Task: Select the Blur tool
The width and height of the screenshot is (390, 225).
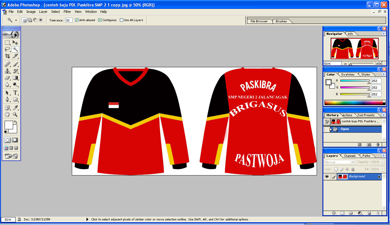Action: pyautogui.click(x=7, y=85)
